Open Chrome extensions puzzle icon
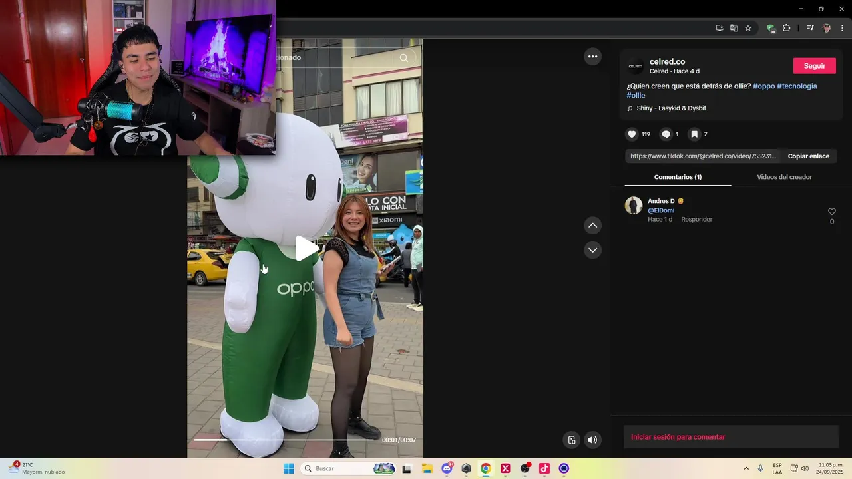This screenshot has width=852, height=479. click(787, 28)
